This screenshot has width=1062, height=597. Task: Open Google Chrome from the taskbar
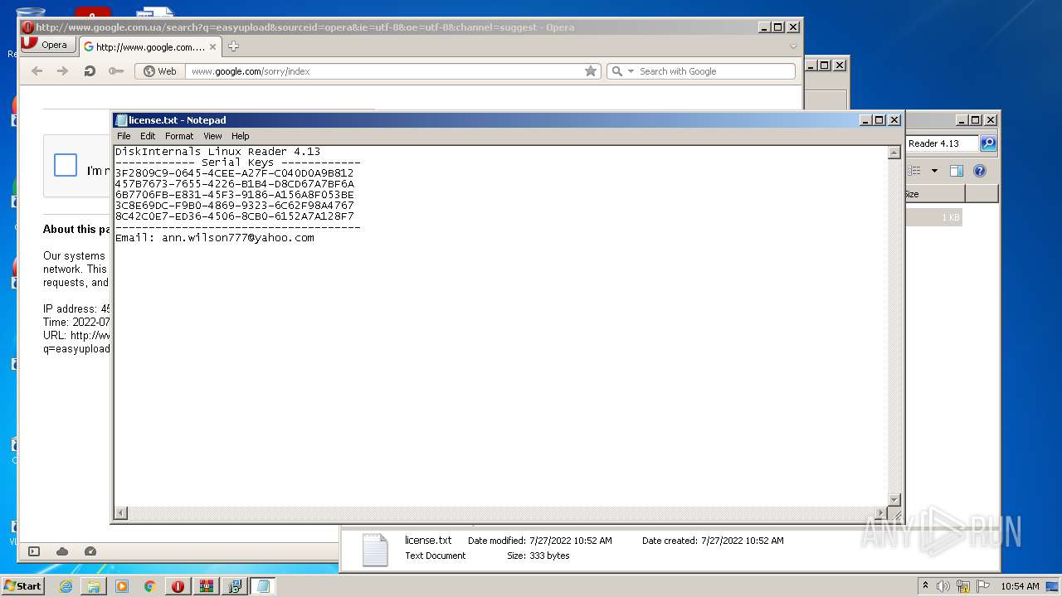coord(149,586)
